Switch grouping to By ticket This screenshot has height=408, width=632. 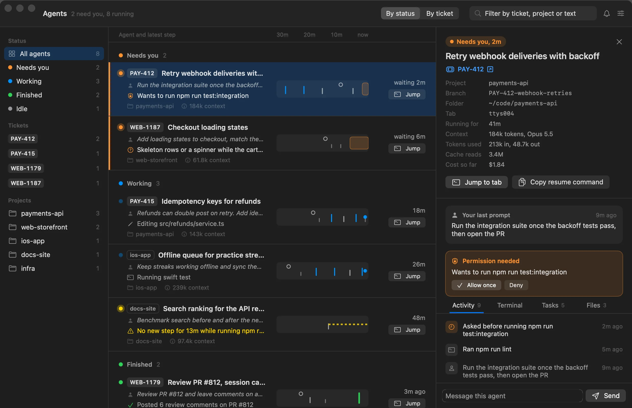pos(440,14)
